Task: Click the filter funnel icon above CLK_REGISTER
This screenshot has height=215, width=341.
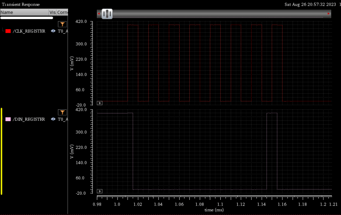Action: pos(62,24)
